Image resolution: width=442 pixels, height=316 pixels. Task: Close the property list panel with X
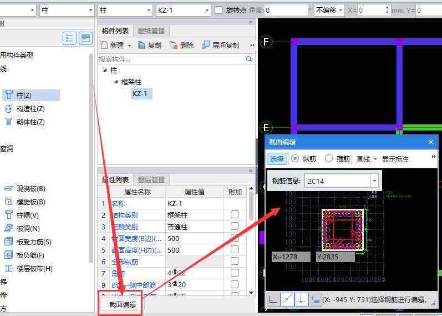point(251,171)
